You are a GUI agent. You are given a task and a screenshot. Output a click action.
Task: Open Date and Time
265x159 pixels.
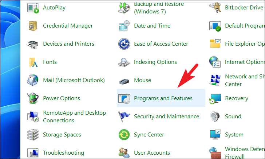pos(152,26)
